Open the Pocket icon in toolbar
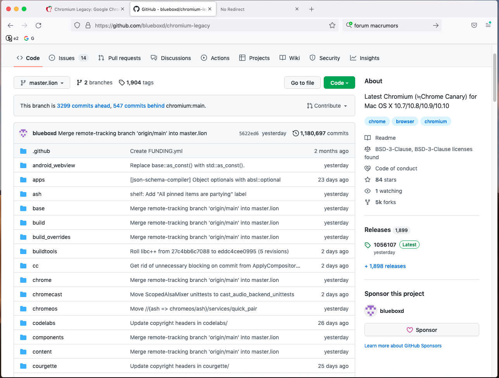Viewport: 499px width, 378px height. click(x=474, y=26)
